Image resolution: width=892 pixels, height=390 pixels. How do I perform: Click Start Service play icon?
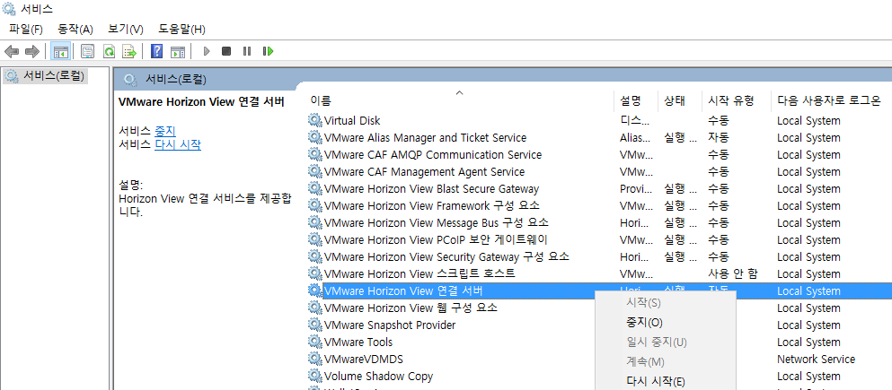point(207,51)
